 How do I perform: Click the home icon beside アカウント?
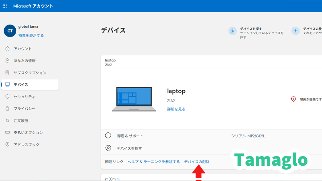tap(7, 49)
